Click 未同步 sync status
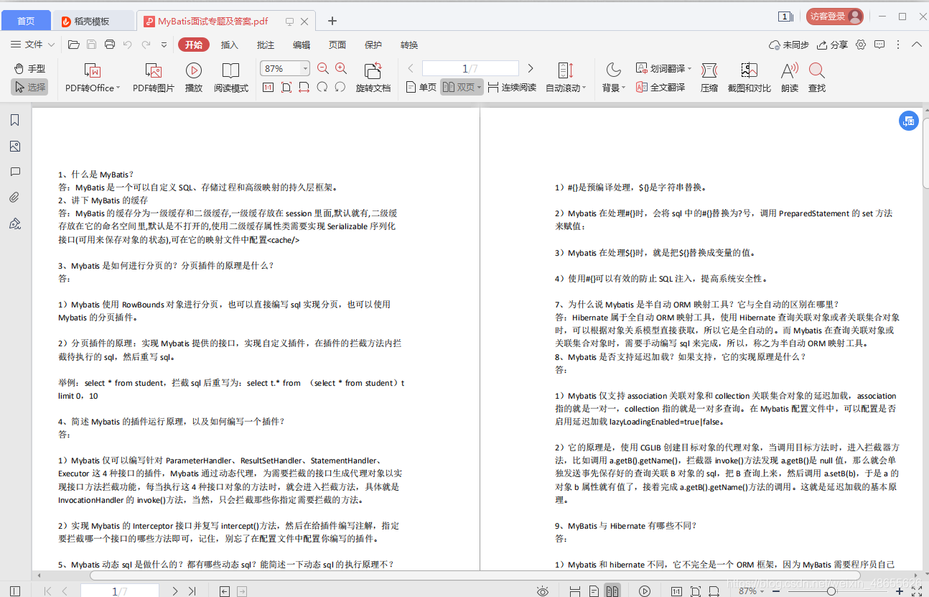Screen dimensions: 929x597 tap(789, 45)
